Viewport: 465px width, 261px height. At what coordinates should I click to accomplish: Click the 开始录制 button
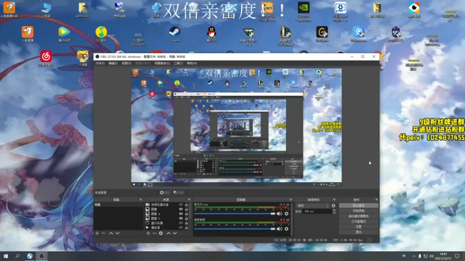point(359,211)
